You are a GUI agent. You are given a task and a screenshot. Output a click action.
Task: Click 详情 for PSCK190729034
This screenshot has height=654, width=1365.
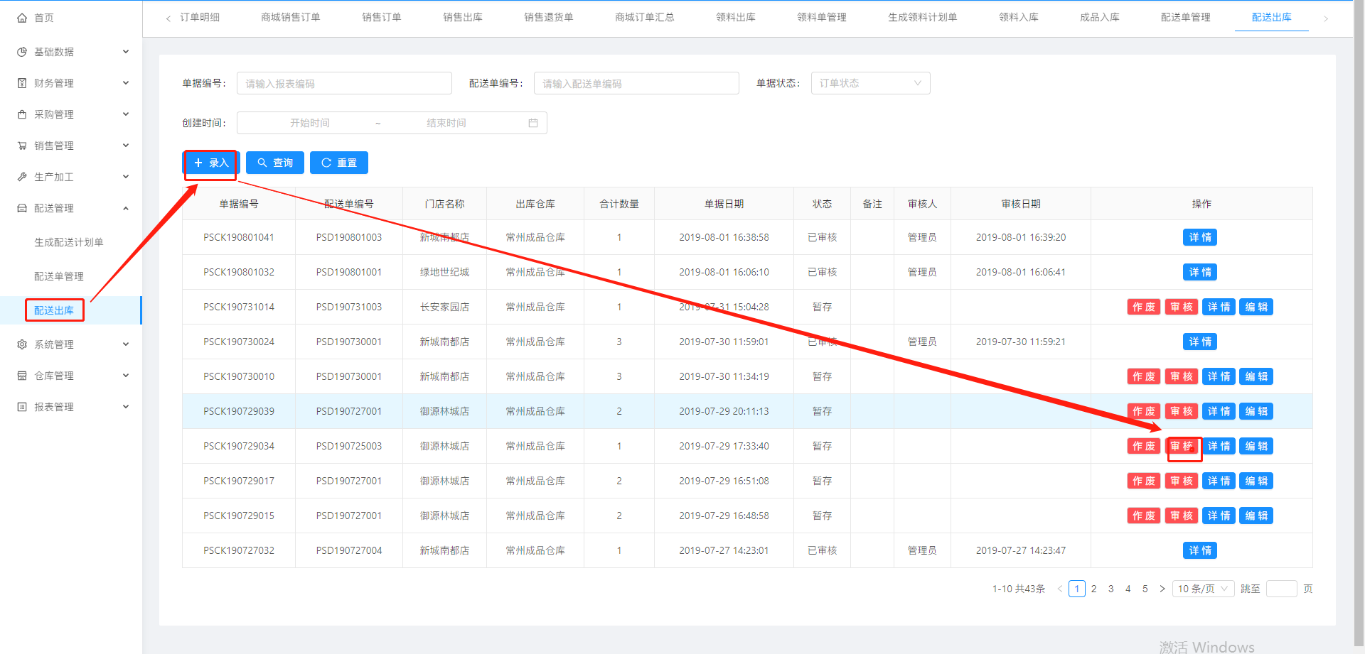(1219, 446)
